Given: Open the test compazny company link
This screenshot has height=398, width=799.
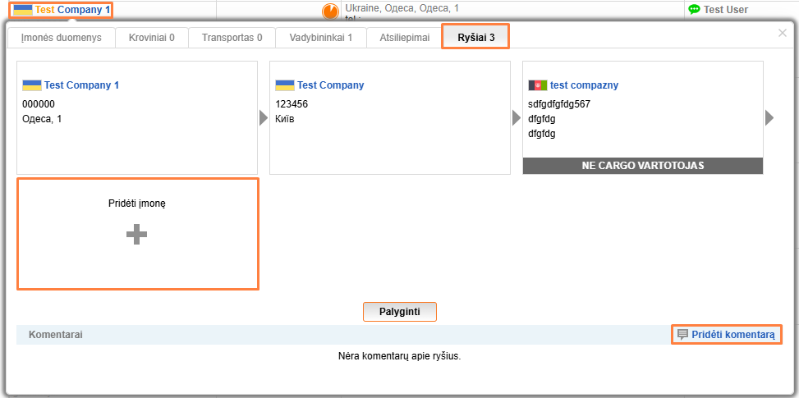Looking at the screenshot, I should click(584, 85).
